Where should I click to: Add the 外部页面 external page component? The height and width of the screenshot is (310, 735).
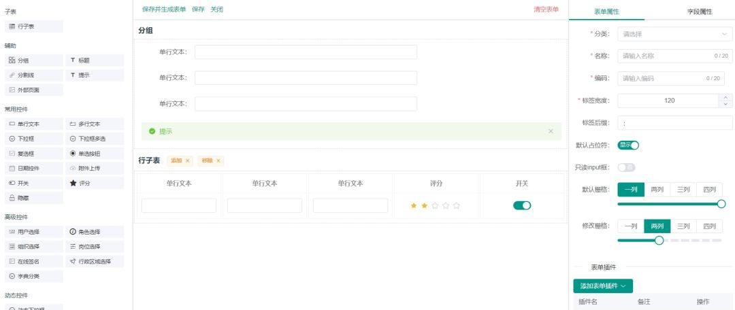pos(34,90)
